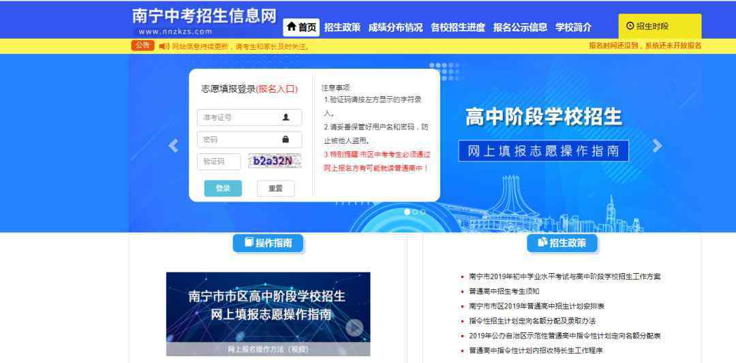The width and height of the screenshot is (736, 363).
Task: Select the third carousel indicator dot
Action: (423, 212)
